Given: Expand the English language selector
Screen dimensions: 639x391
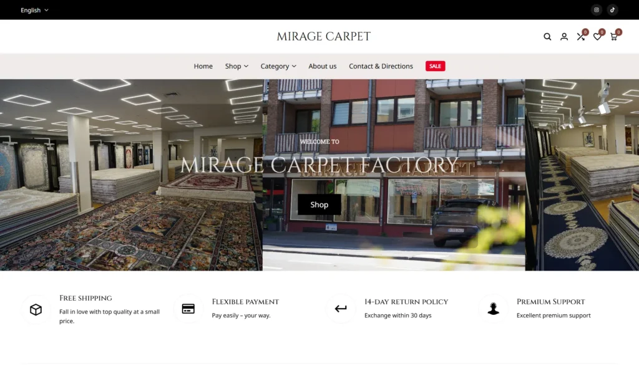Looking at the screenshot, I should click(x=34, y=10).
